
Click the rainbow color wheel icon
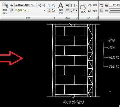point(107,5)
